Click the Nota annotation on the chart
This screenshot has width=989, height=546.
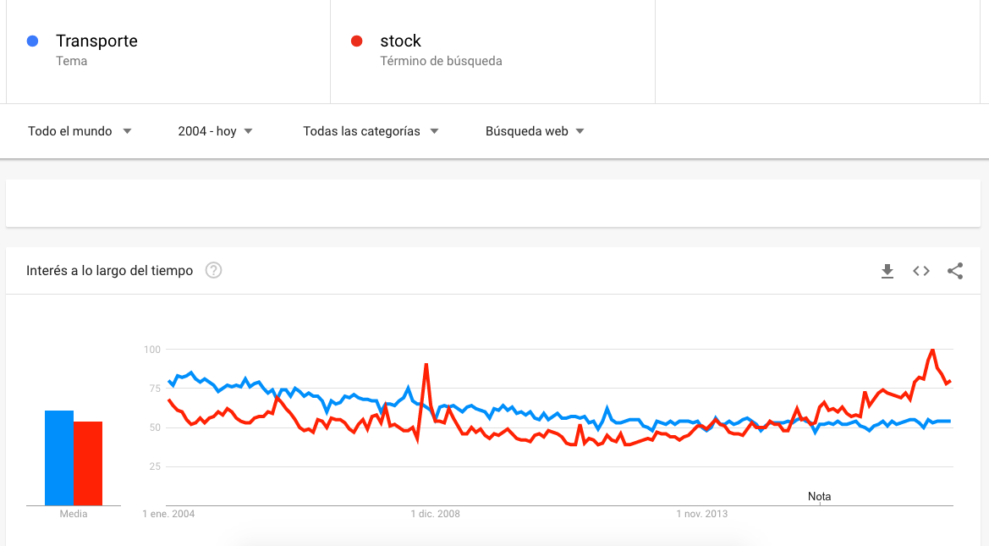819,496
